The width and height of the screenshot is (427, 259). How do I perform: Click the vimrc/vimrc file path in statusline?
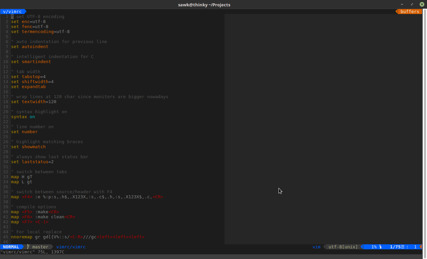71,247
